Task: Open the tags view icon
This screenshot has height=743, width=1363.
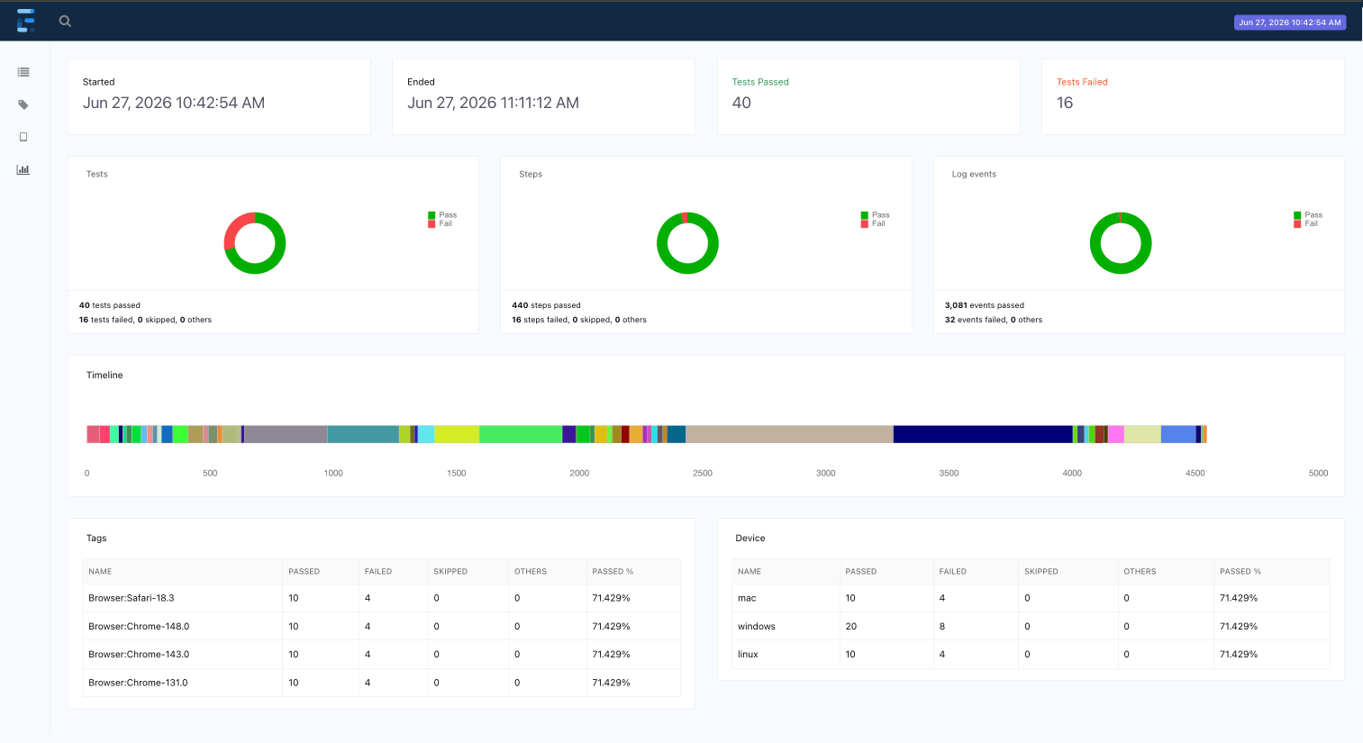Action: 23,104
